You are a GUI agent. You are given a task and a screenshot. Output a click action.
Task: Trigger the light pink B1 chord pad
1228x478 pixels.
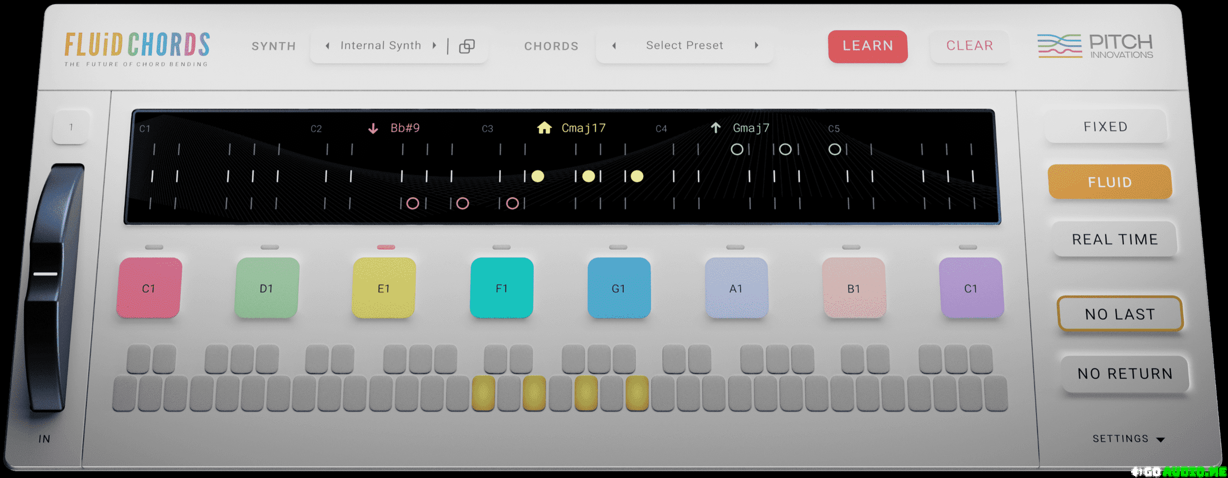coord(854,288)
